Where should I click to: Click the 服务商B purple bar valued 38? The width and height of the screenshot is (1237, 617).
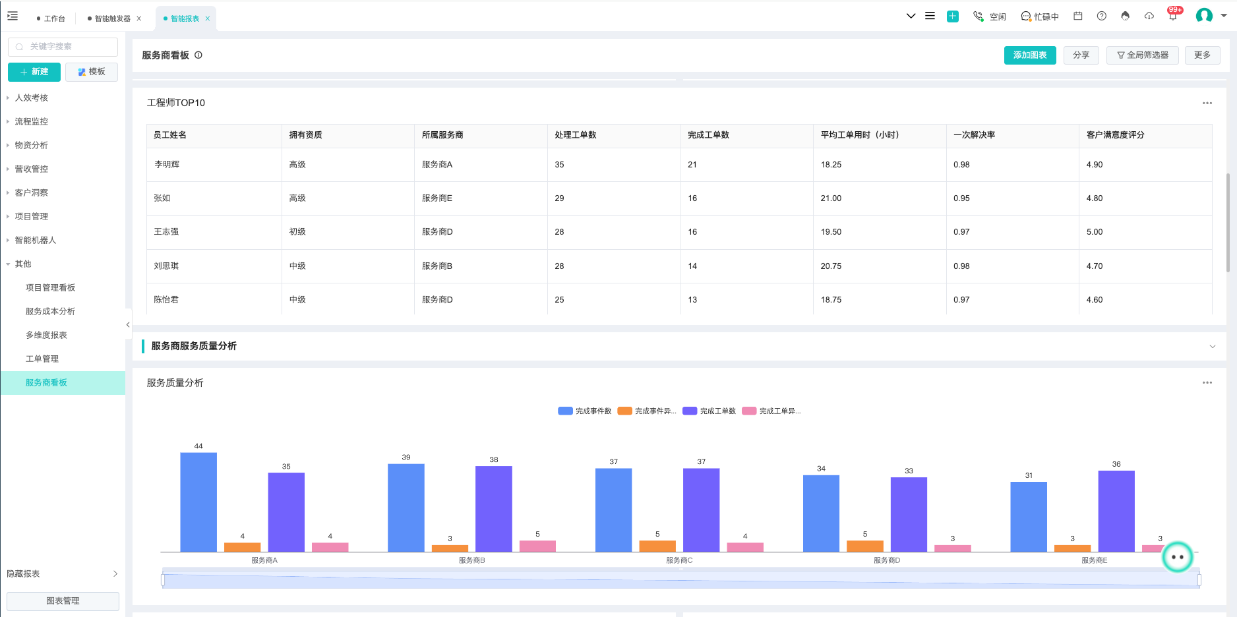pyautogui.click(x=494, y=509)
